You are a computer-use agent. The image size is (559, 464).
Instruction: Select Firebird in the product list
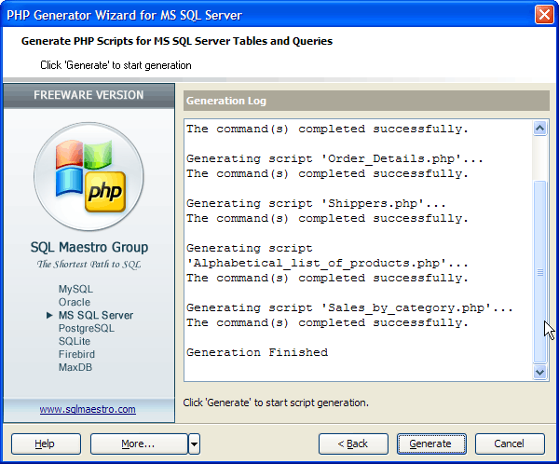click(x=76, y=354)
